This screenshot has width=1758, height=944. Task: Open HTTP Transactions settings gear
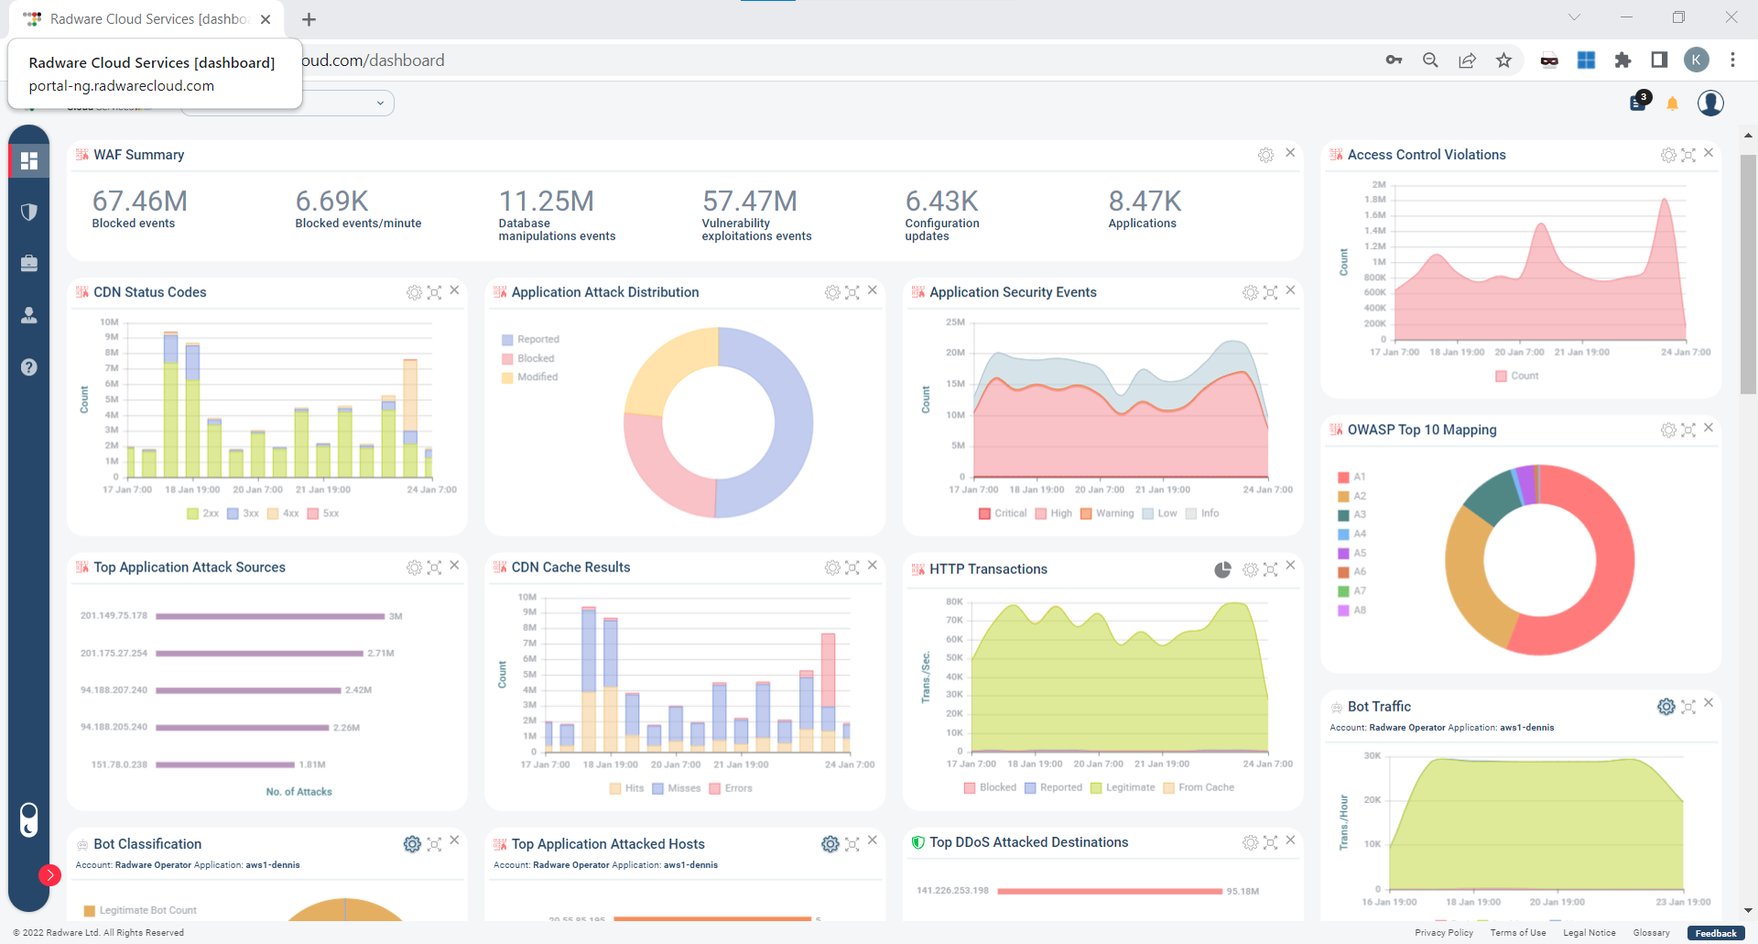[1251, 570]
